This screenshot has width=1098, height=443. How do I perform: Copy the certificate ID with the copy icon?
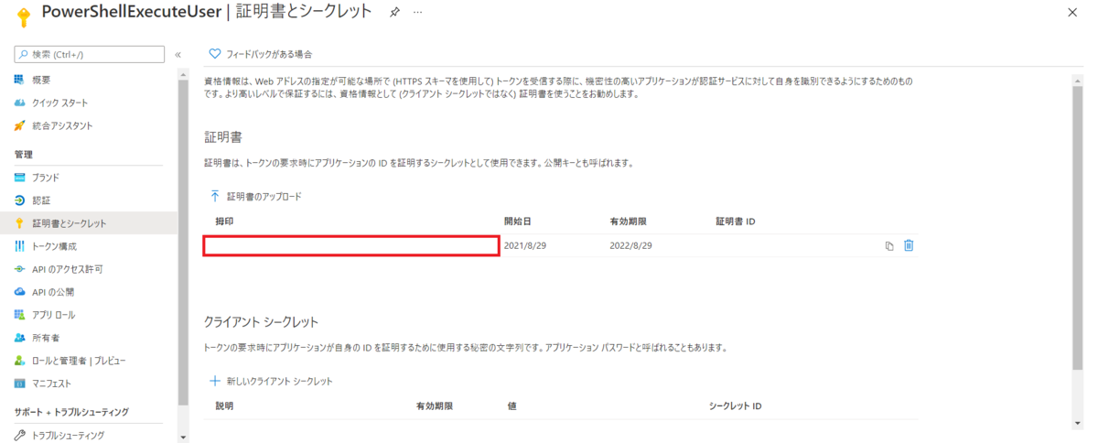click(889, 245)
